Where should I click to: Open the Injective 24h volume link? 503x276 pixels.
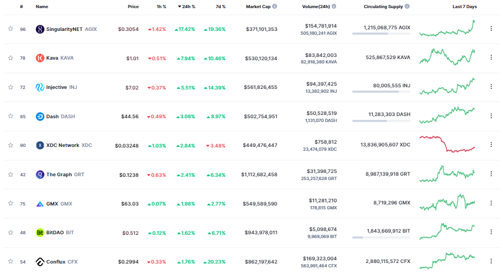pos(321,84)
